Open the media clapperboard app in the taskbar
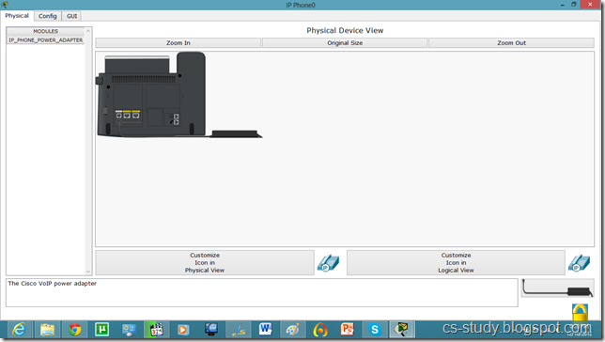The height and width of the screenshot is (342, 605). [156, 330]
